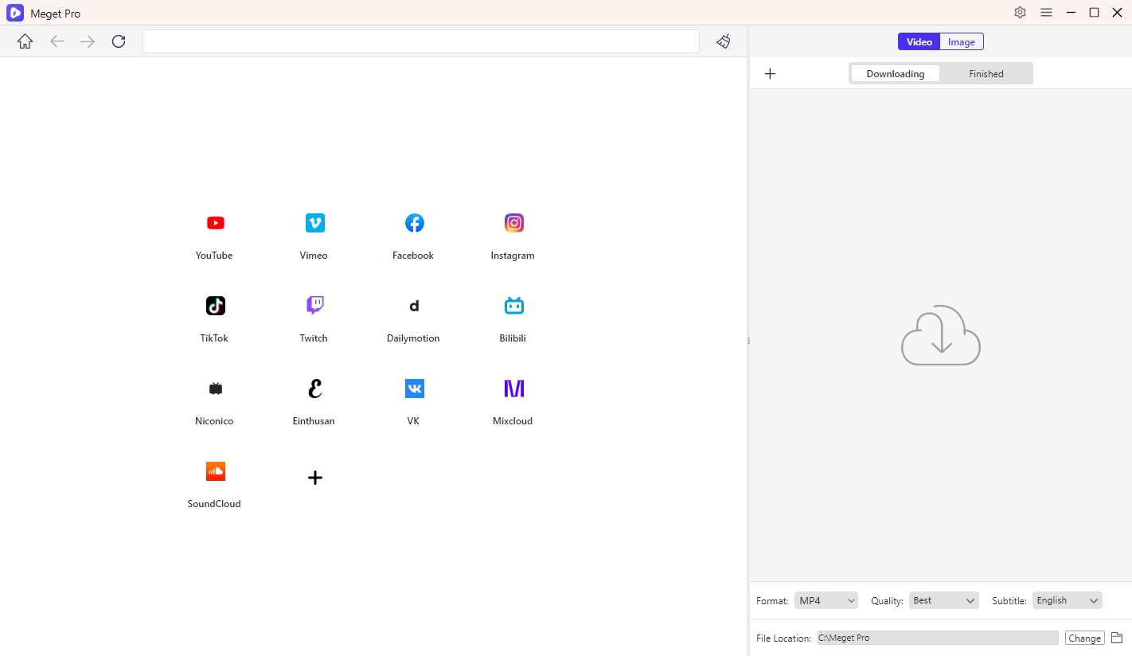Open the YouTube site shortcut

(215, 224)
